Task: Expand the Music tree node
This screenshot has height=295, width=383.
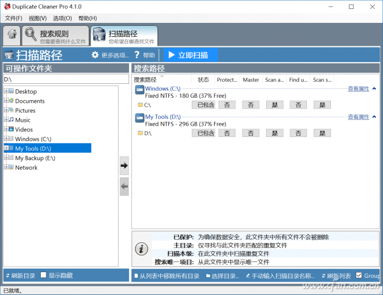Action: click(6, 120)
